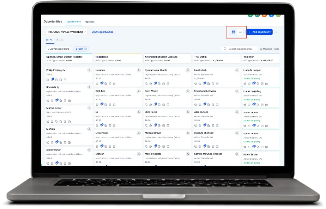Click the assign-user icon on Shahzda Dj card
Screen dimensions: 326x209
click(x=89, y=87)
